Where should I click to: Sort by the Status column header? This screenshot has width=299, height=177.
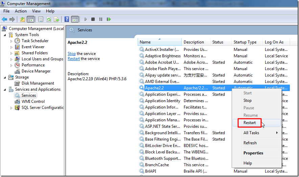pos(221,42)
